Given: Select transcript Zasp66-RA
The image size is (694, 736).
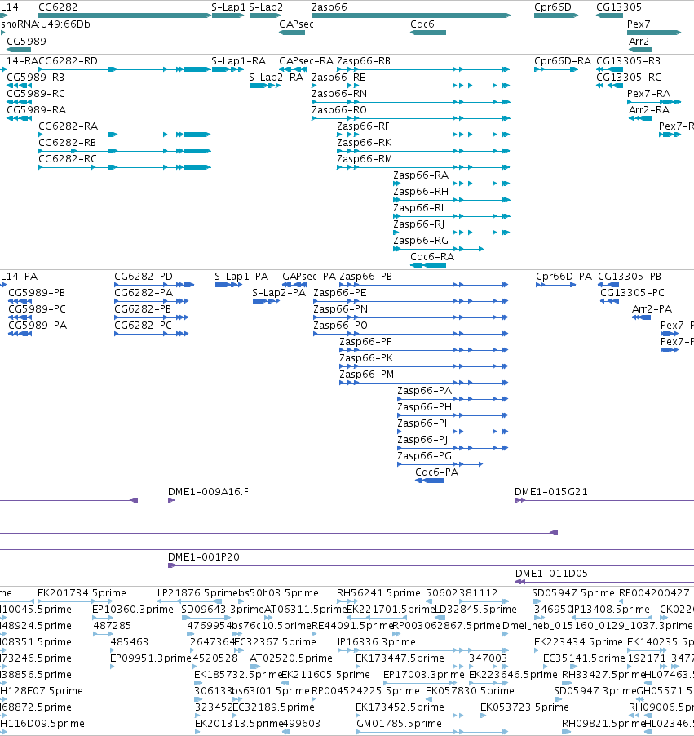Looking at the screenshot, I should [421, 175].
